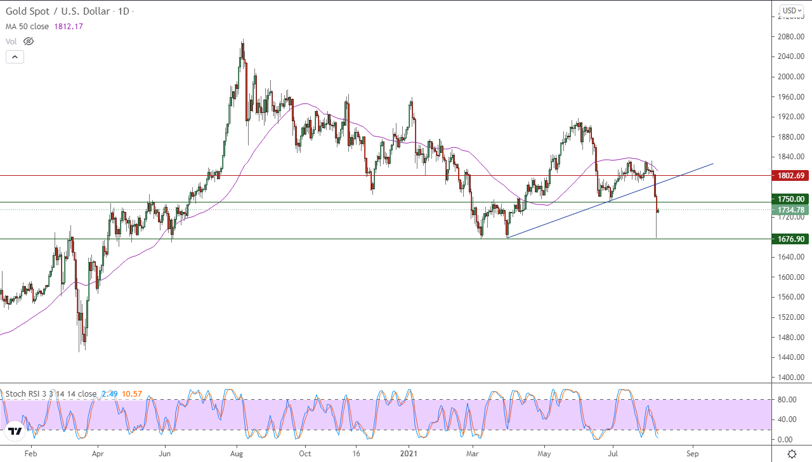The image size is (812, 462).
Task: Click the May label on time axis
Action: point(545,454)
